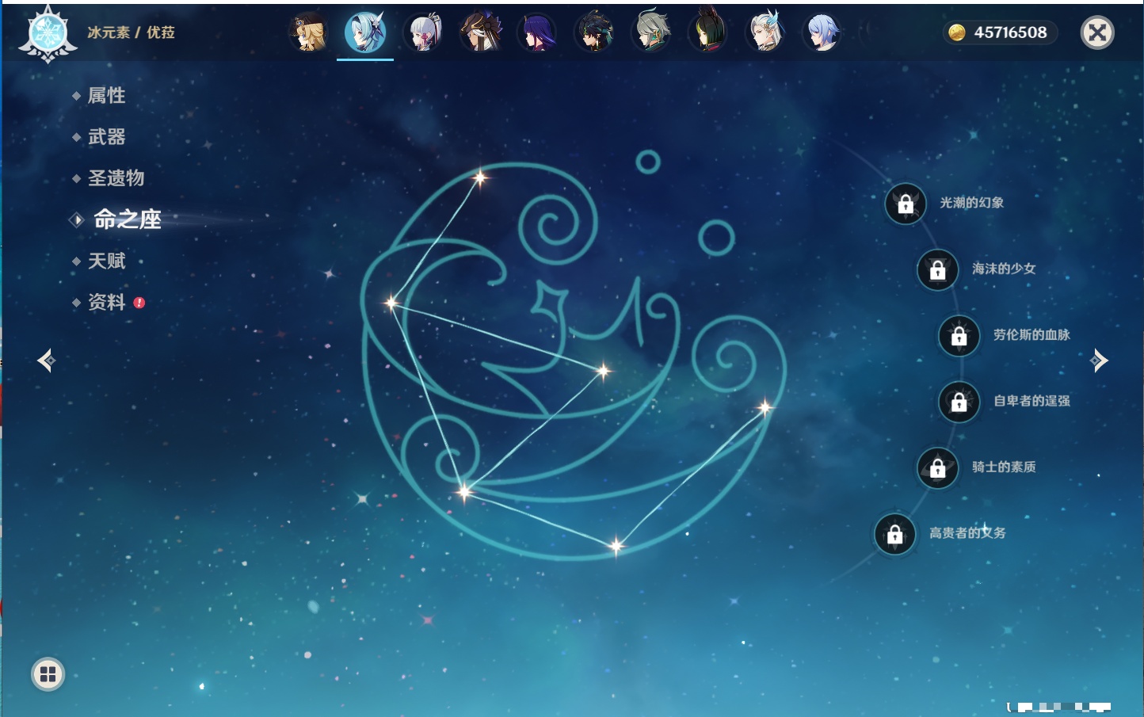Choose the dark teal-haired character avatar

point(594,32)
